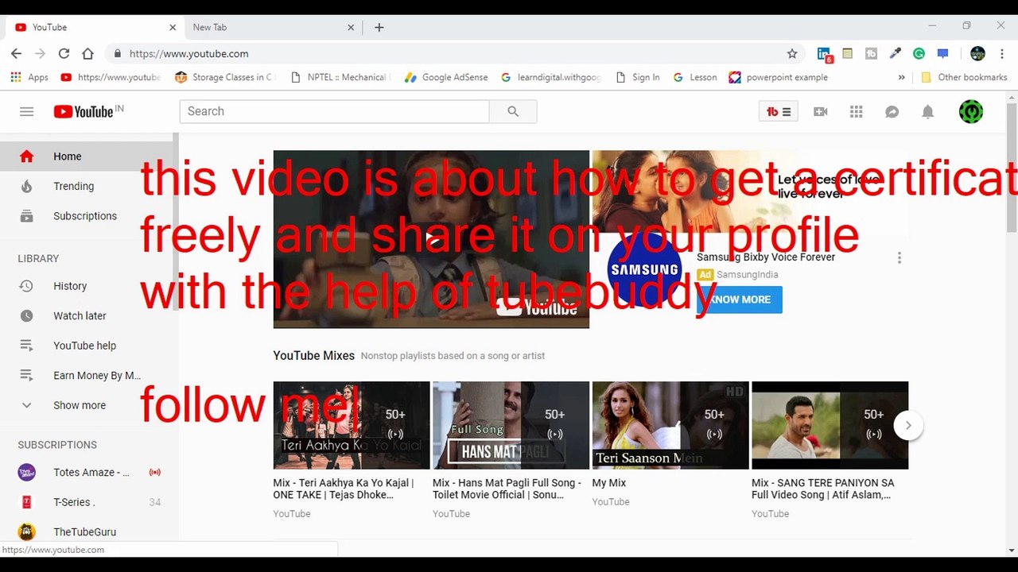
Task: Bookmark this page with the star
Action: click(x=792, y=53)
